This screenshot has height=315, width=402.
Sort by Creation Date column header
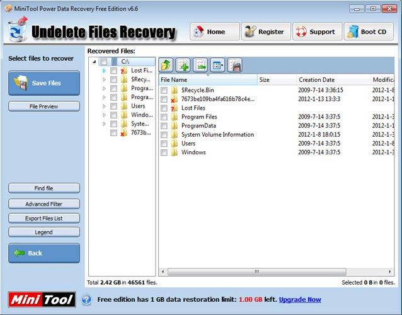pyautogui.click(x=333, y=80)
